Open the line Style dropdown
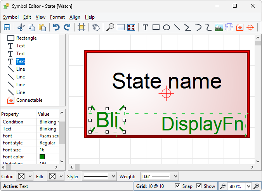This screenshot has width=262, height=191. [99, 176]
